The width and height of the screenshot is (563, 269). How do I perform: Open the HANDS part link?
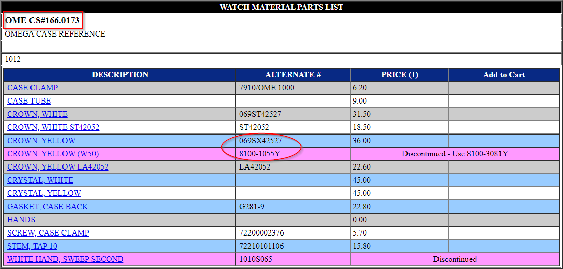pyautogui.click(x=21, y=219)
